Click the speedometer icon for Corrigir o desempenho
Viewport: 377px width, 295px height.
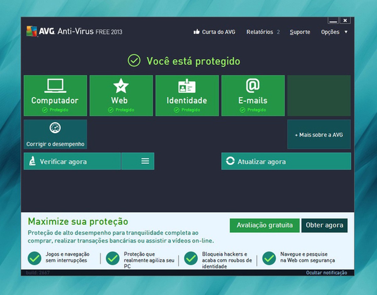(55, 128)
